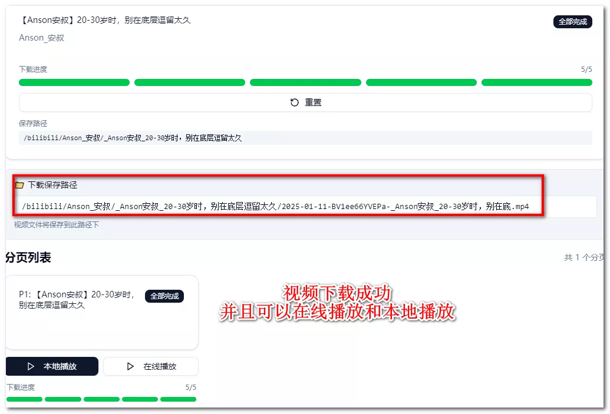The width and height of the screenshot is (610, 414).
Task: Open the Anson_安叔 author name
Action: coord(41,38)
